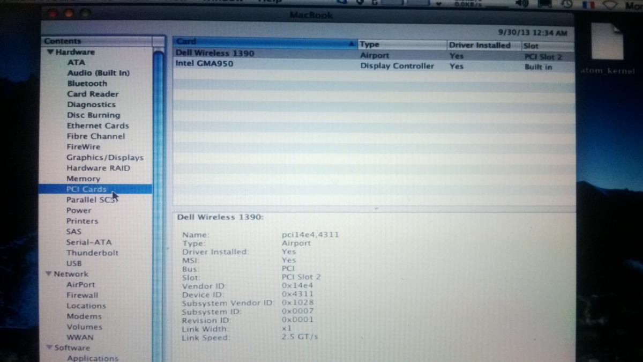
Task: Collapse the Network section triangle
Action: tap(49, 274)
